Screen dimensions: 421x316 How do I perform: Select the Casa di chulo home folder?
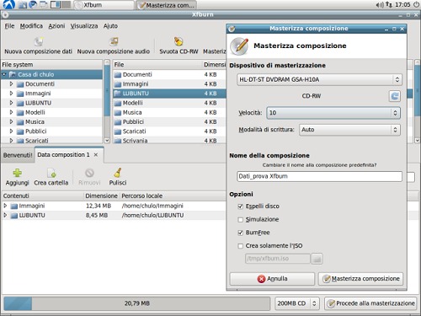(52, 74)
